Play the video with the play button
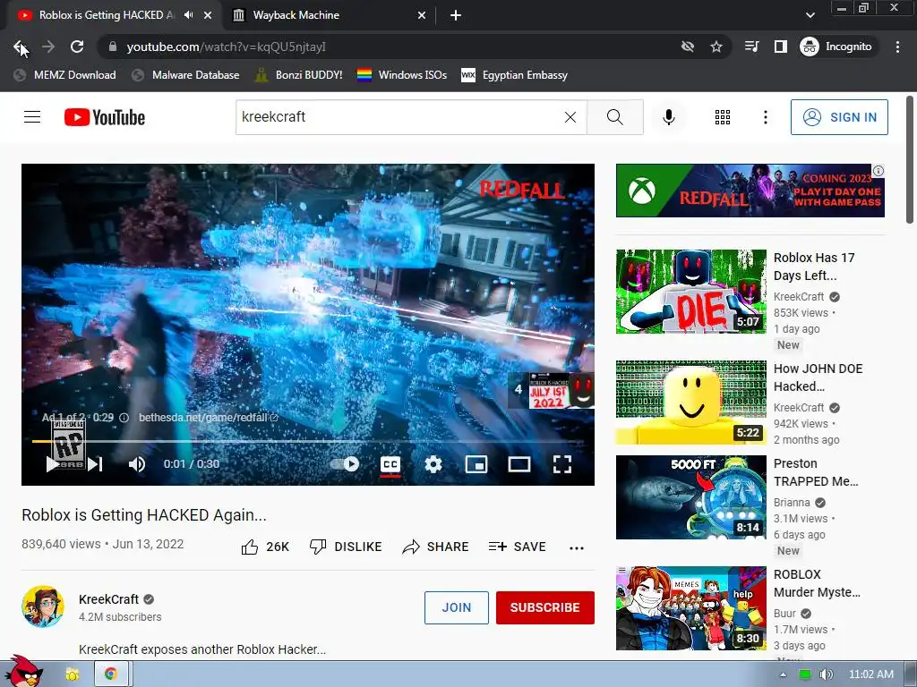 coord(53,464)
